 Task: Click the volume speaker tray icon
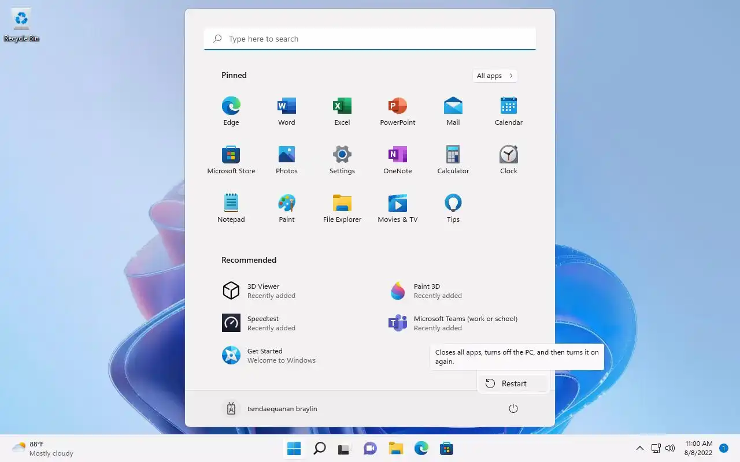click(x=670, y=448)
